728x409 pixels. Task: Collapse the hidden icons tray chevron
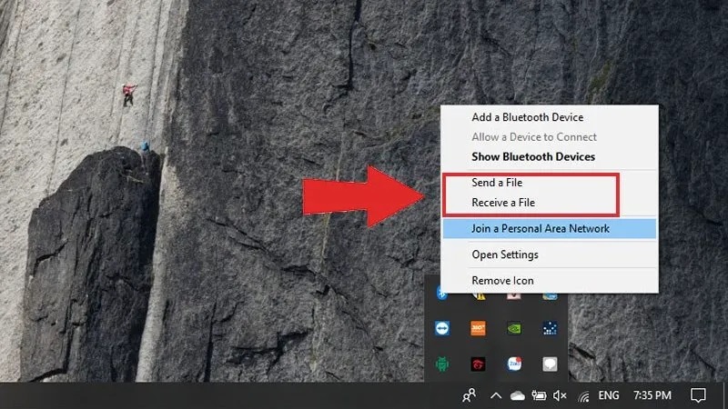point(496,395)
